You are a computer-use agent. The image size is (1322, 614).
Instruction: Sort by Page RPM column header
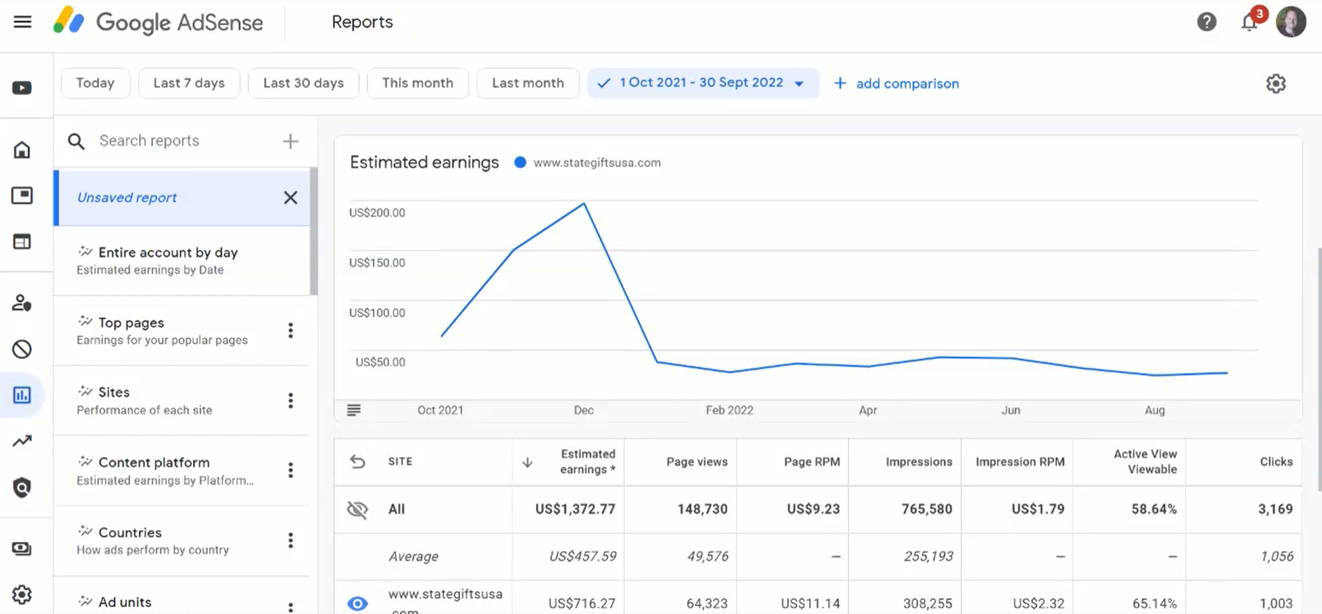(x=812, y=462)
